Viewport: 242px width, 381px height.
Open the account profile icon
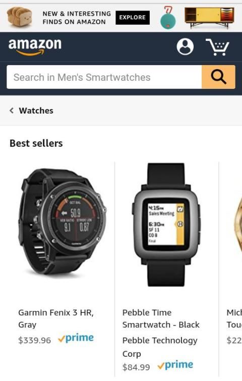[x=185, y=46]
